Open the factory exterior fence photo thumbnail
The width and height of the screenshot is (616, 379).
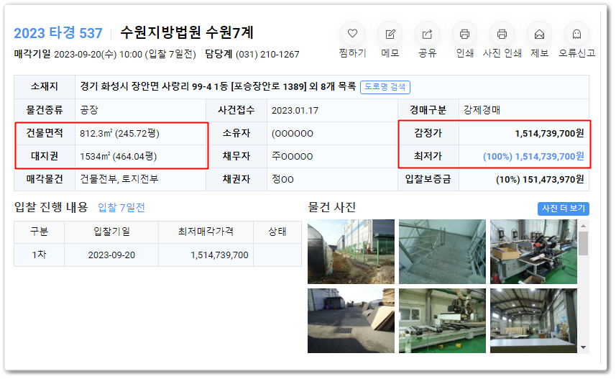[x=351, y=252]
